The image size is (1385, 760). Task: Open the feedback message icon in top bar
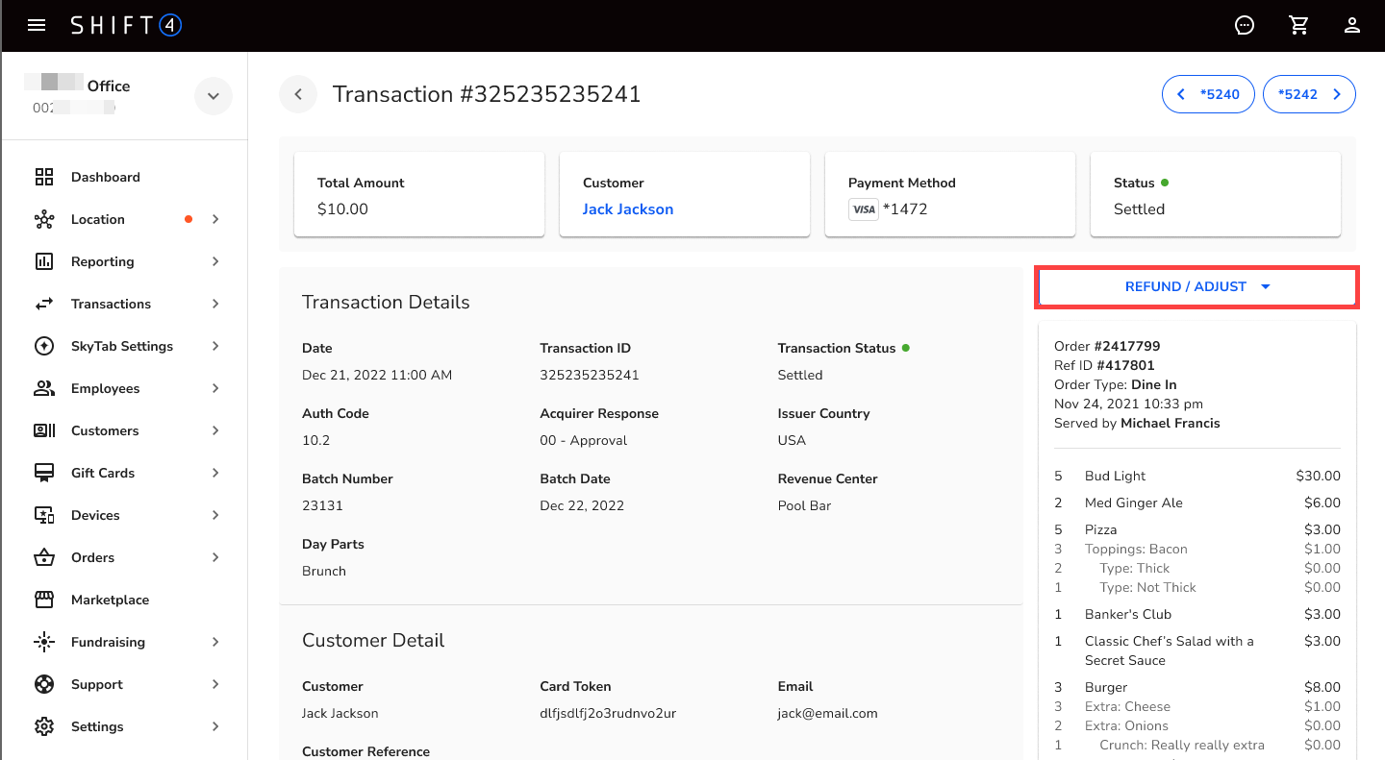(x=1244, y=25)
